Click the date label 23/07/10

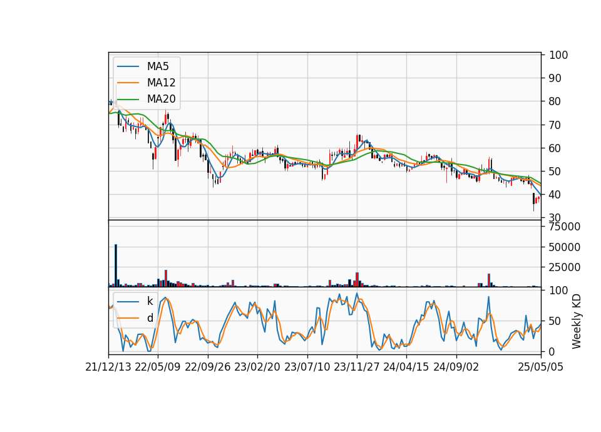(x=307, y=367)
